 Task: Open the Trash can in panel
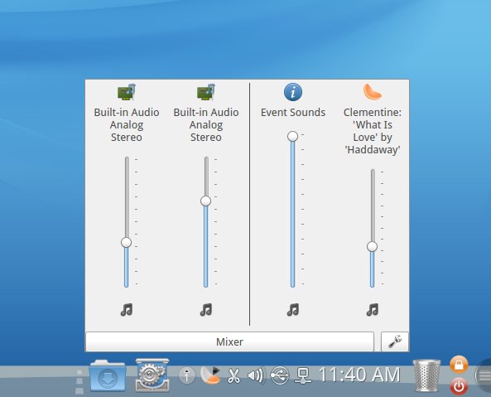[426, 375]
